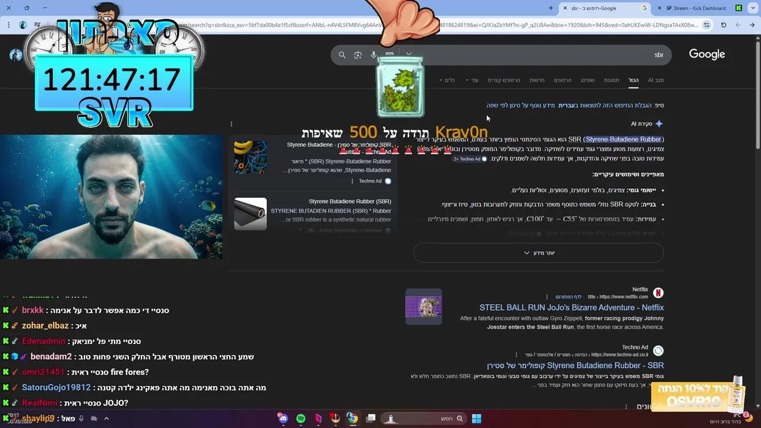Open the 'שופינג' shopping tab
This screenshot has width=761, height=428.
coord(587,80)
